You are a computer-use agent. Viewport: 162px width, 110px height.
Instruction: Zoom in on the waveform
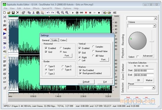pyautogui.click(x=58, y=13)
